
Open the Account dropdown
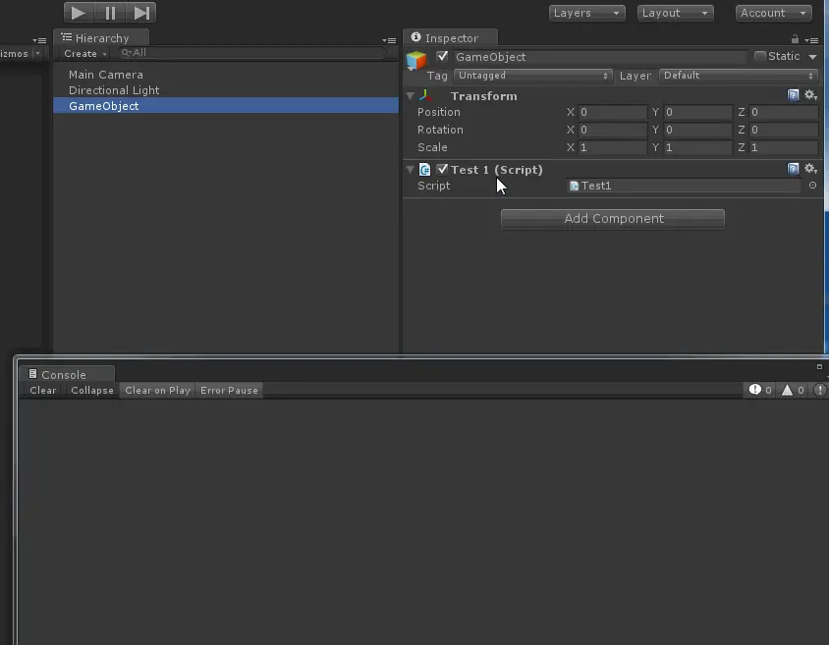tap(773, 13)
